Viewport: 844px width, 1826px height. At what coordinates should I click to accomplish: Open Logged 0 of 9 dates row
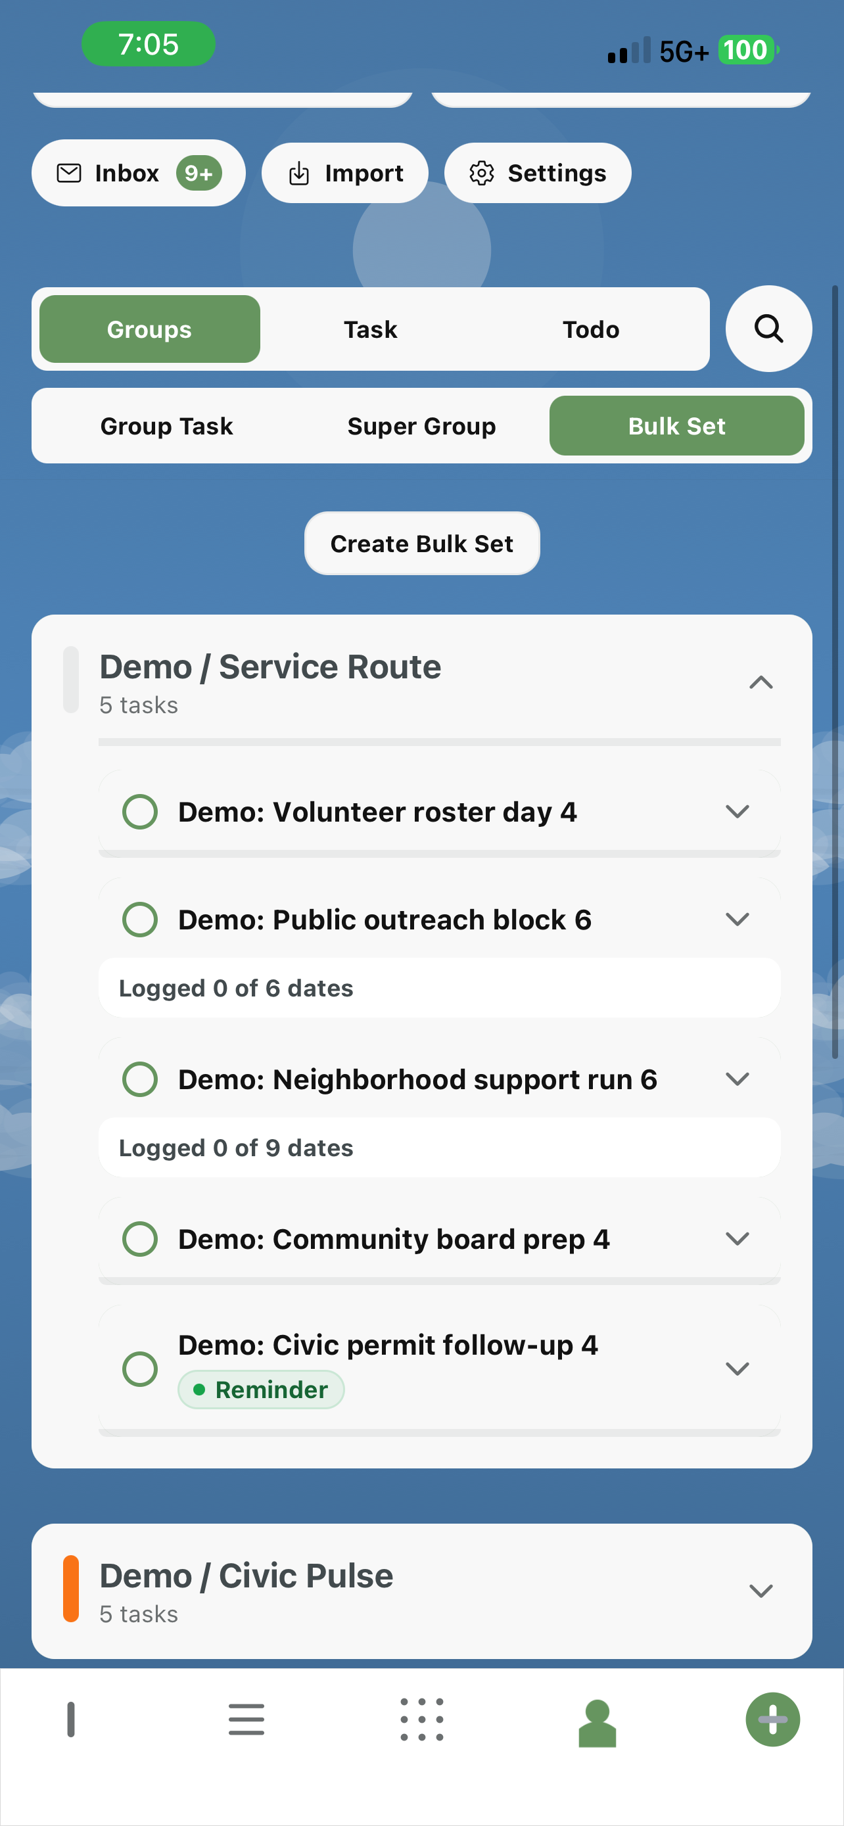(x=439, y=1148)
